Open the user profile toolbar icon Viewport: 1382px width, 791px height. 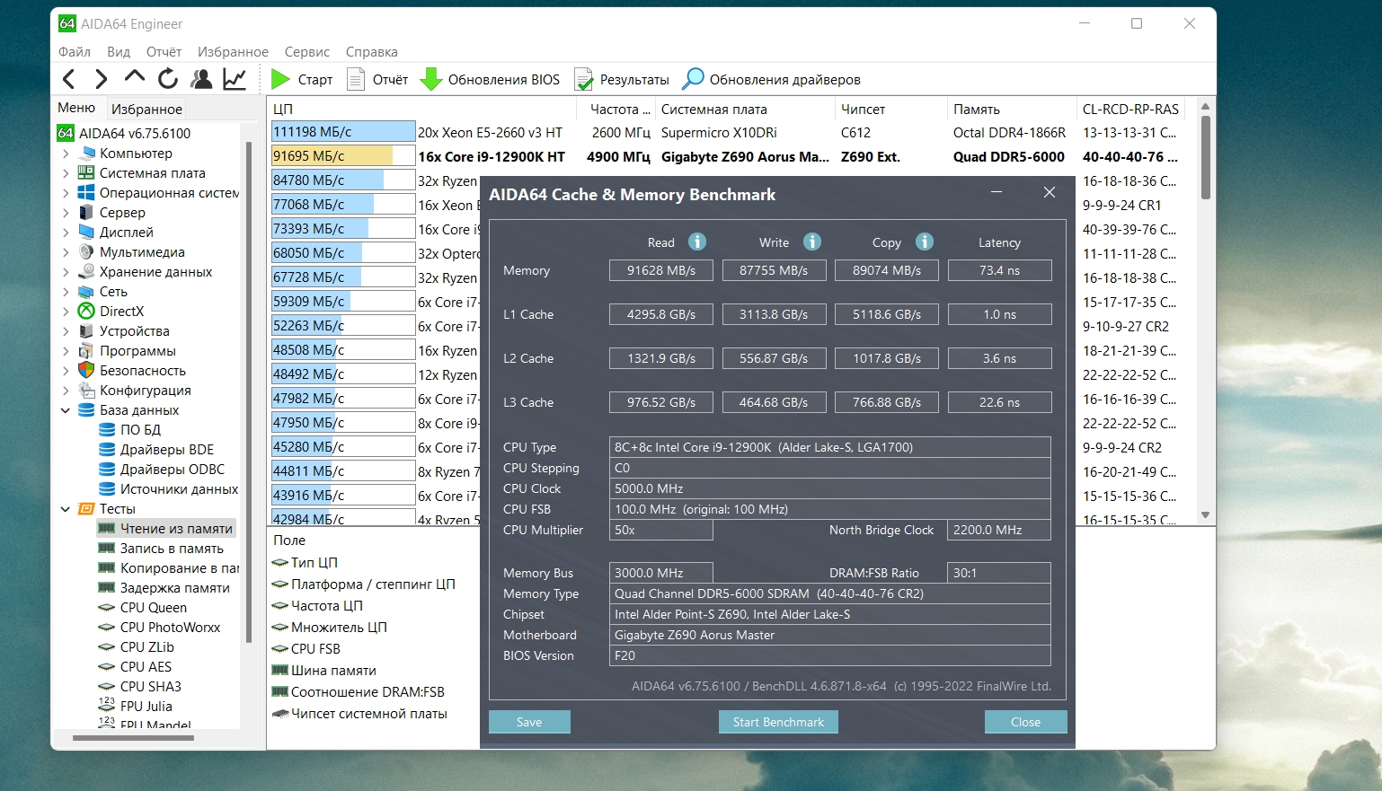(201, 79)
